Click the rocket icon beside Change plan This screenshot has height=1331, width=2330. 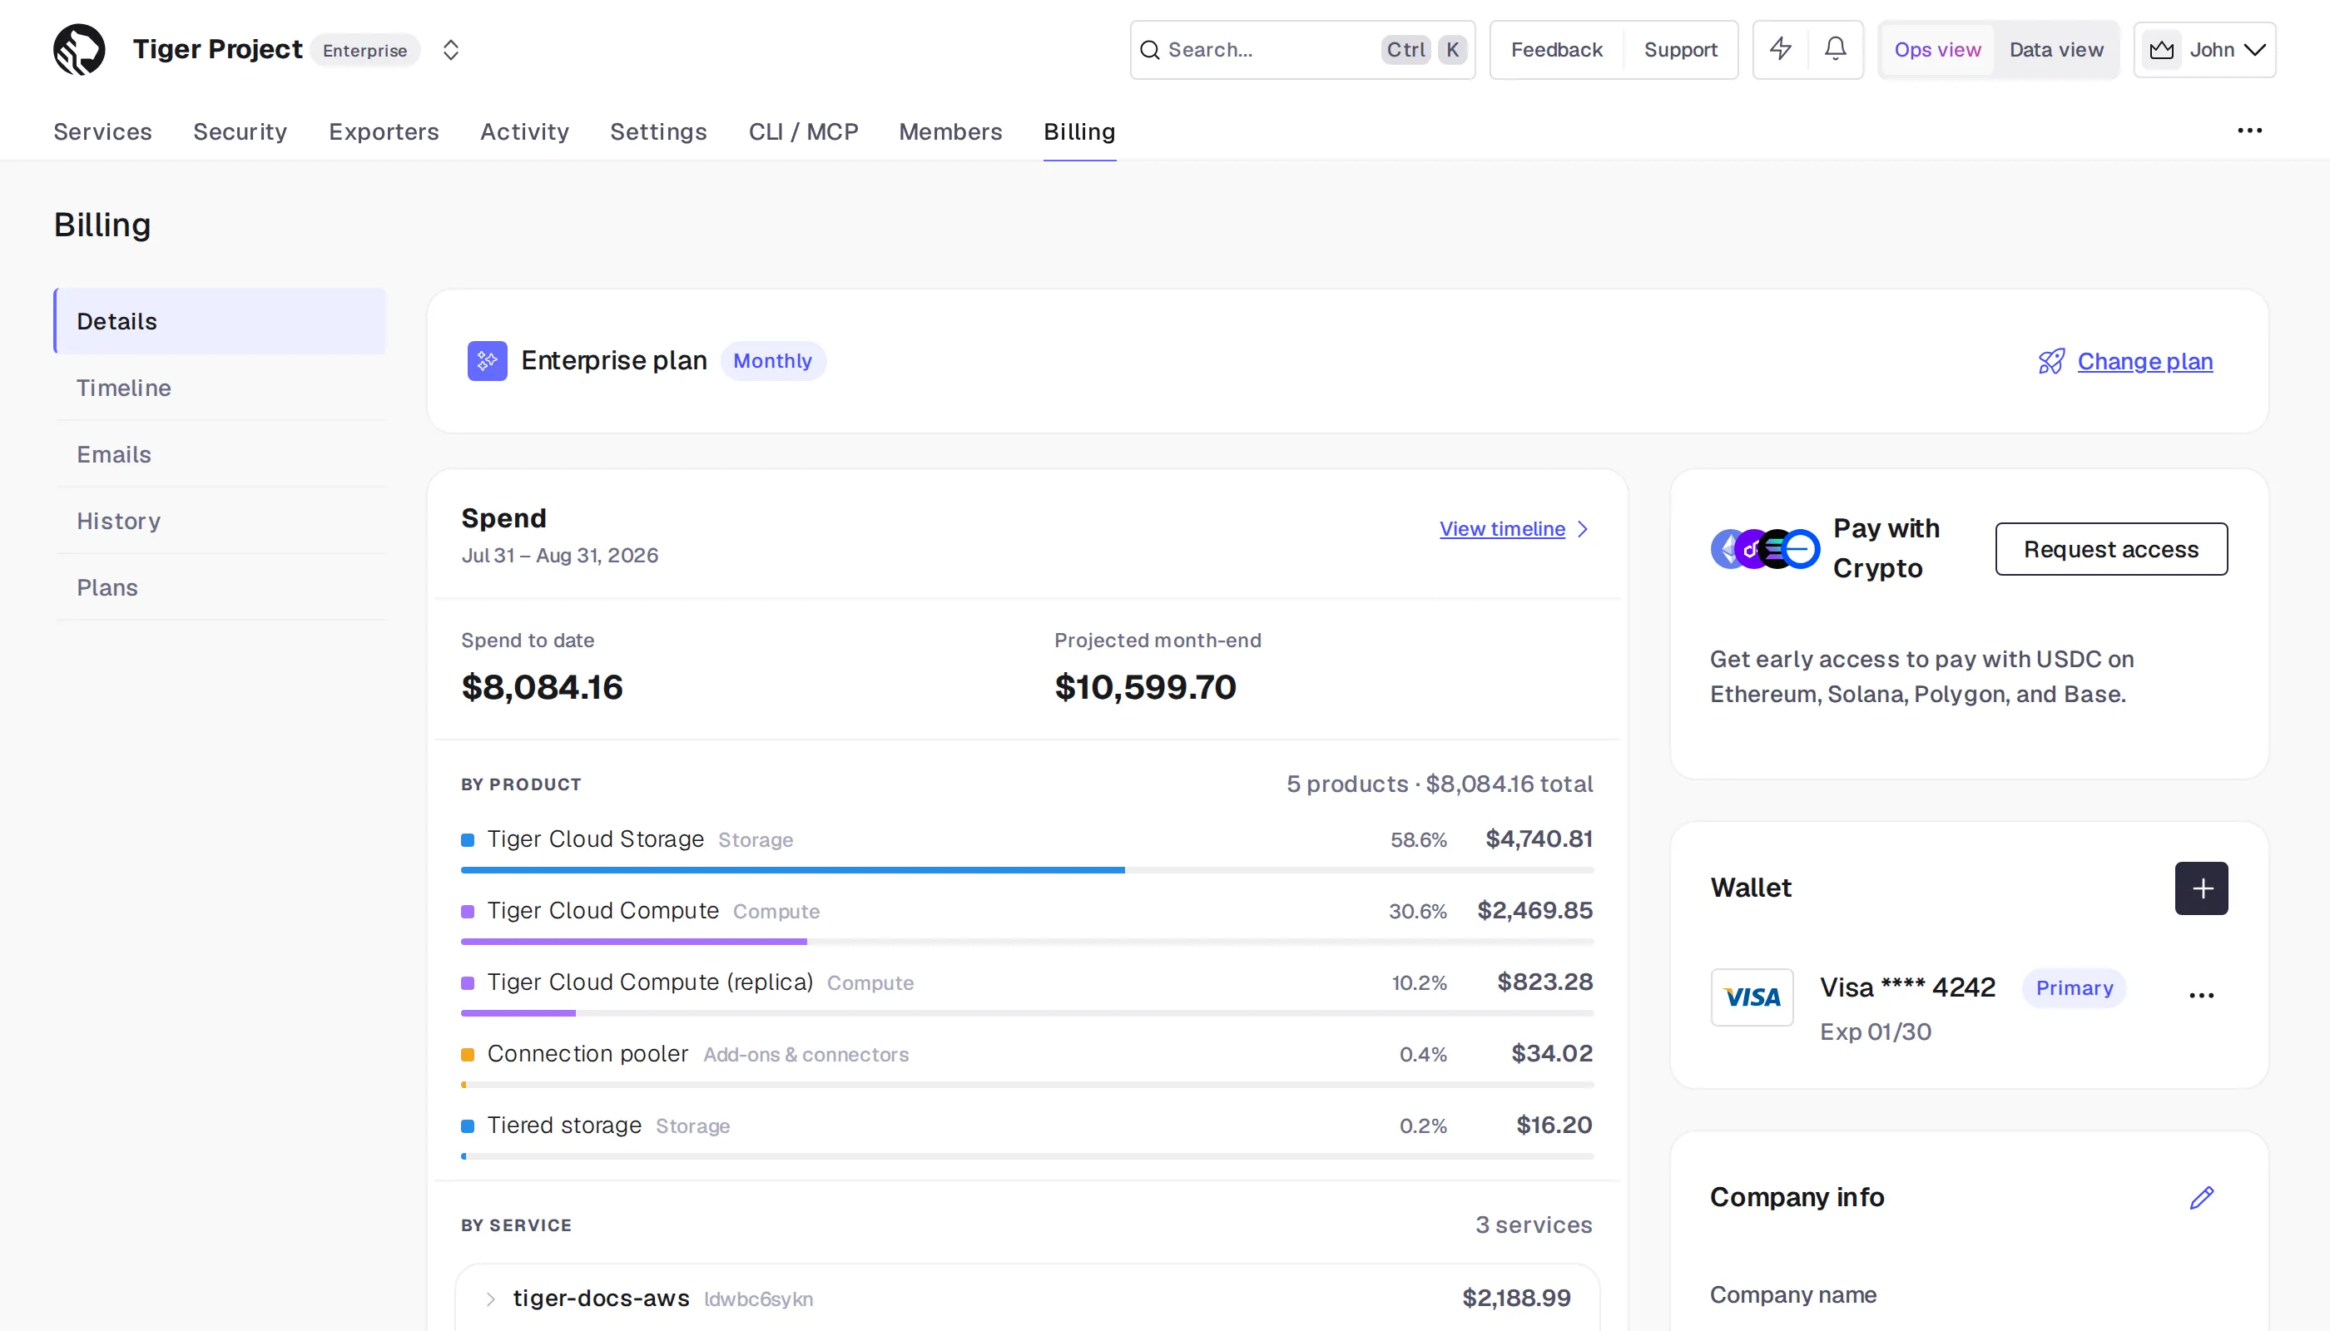pos(2050,361)
